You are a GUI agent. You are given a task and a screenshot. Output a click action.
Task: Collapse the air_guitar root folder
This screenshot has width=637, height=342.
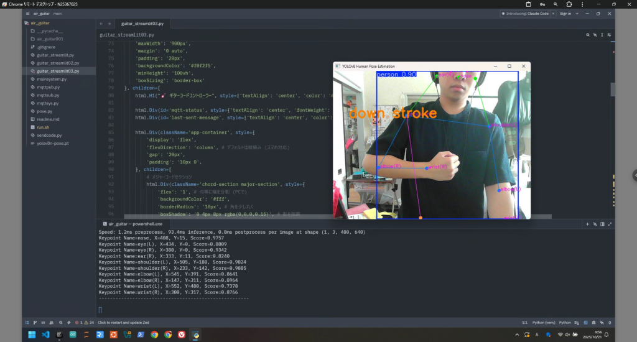click(x=40, y=23)
